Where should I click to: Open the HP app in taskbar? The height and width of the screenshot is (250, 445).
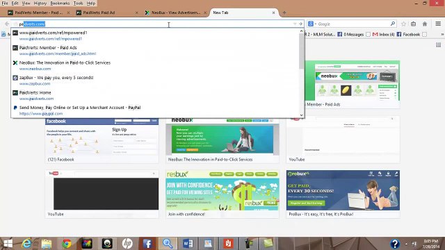click(127, 244)
